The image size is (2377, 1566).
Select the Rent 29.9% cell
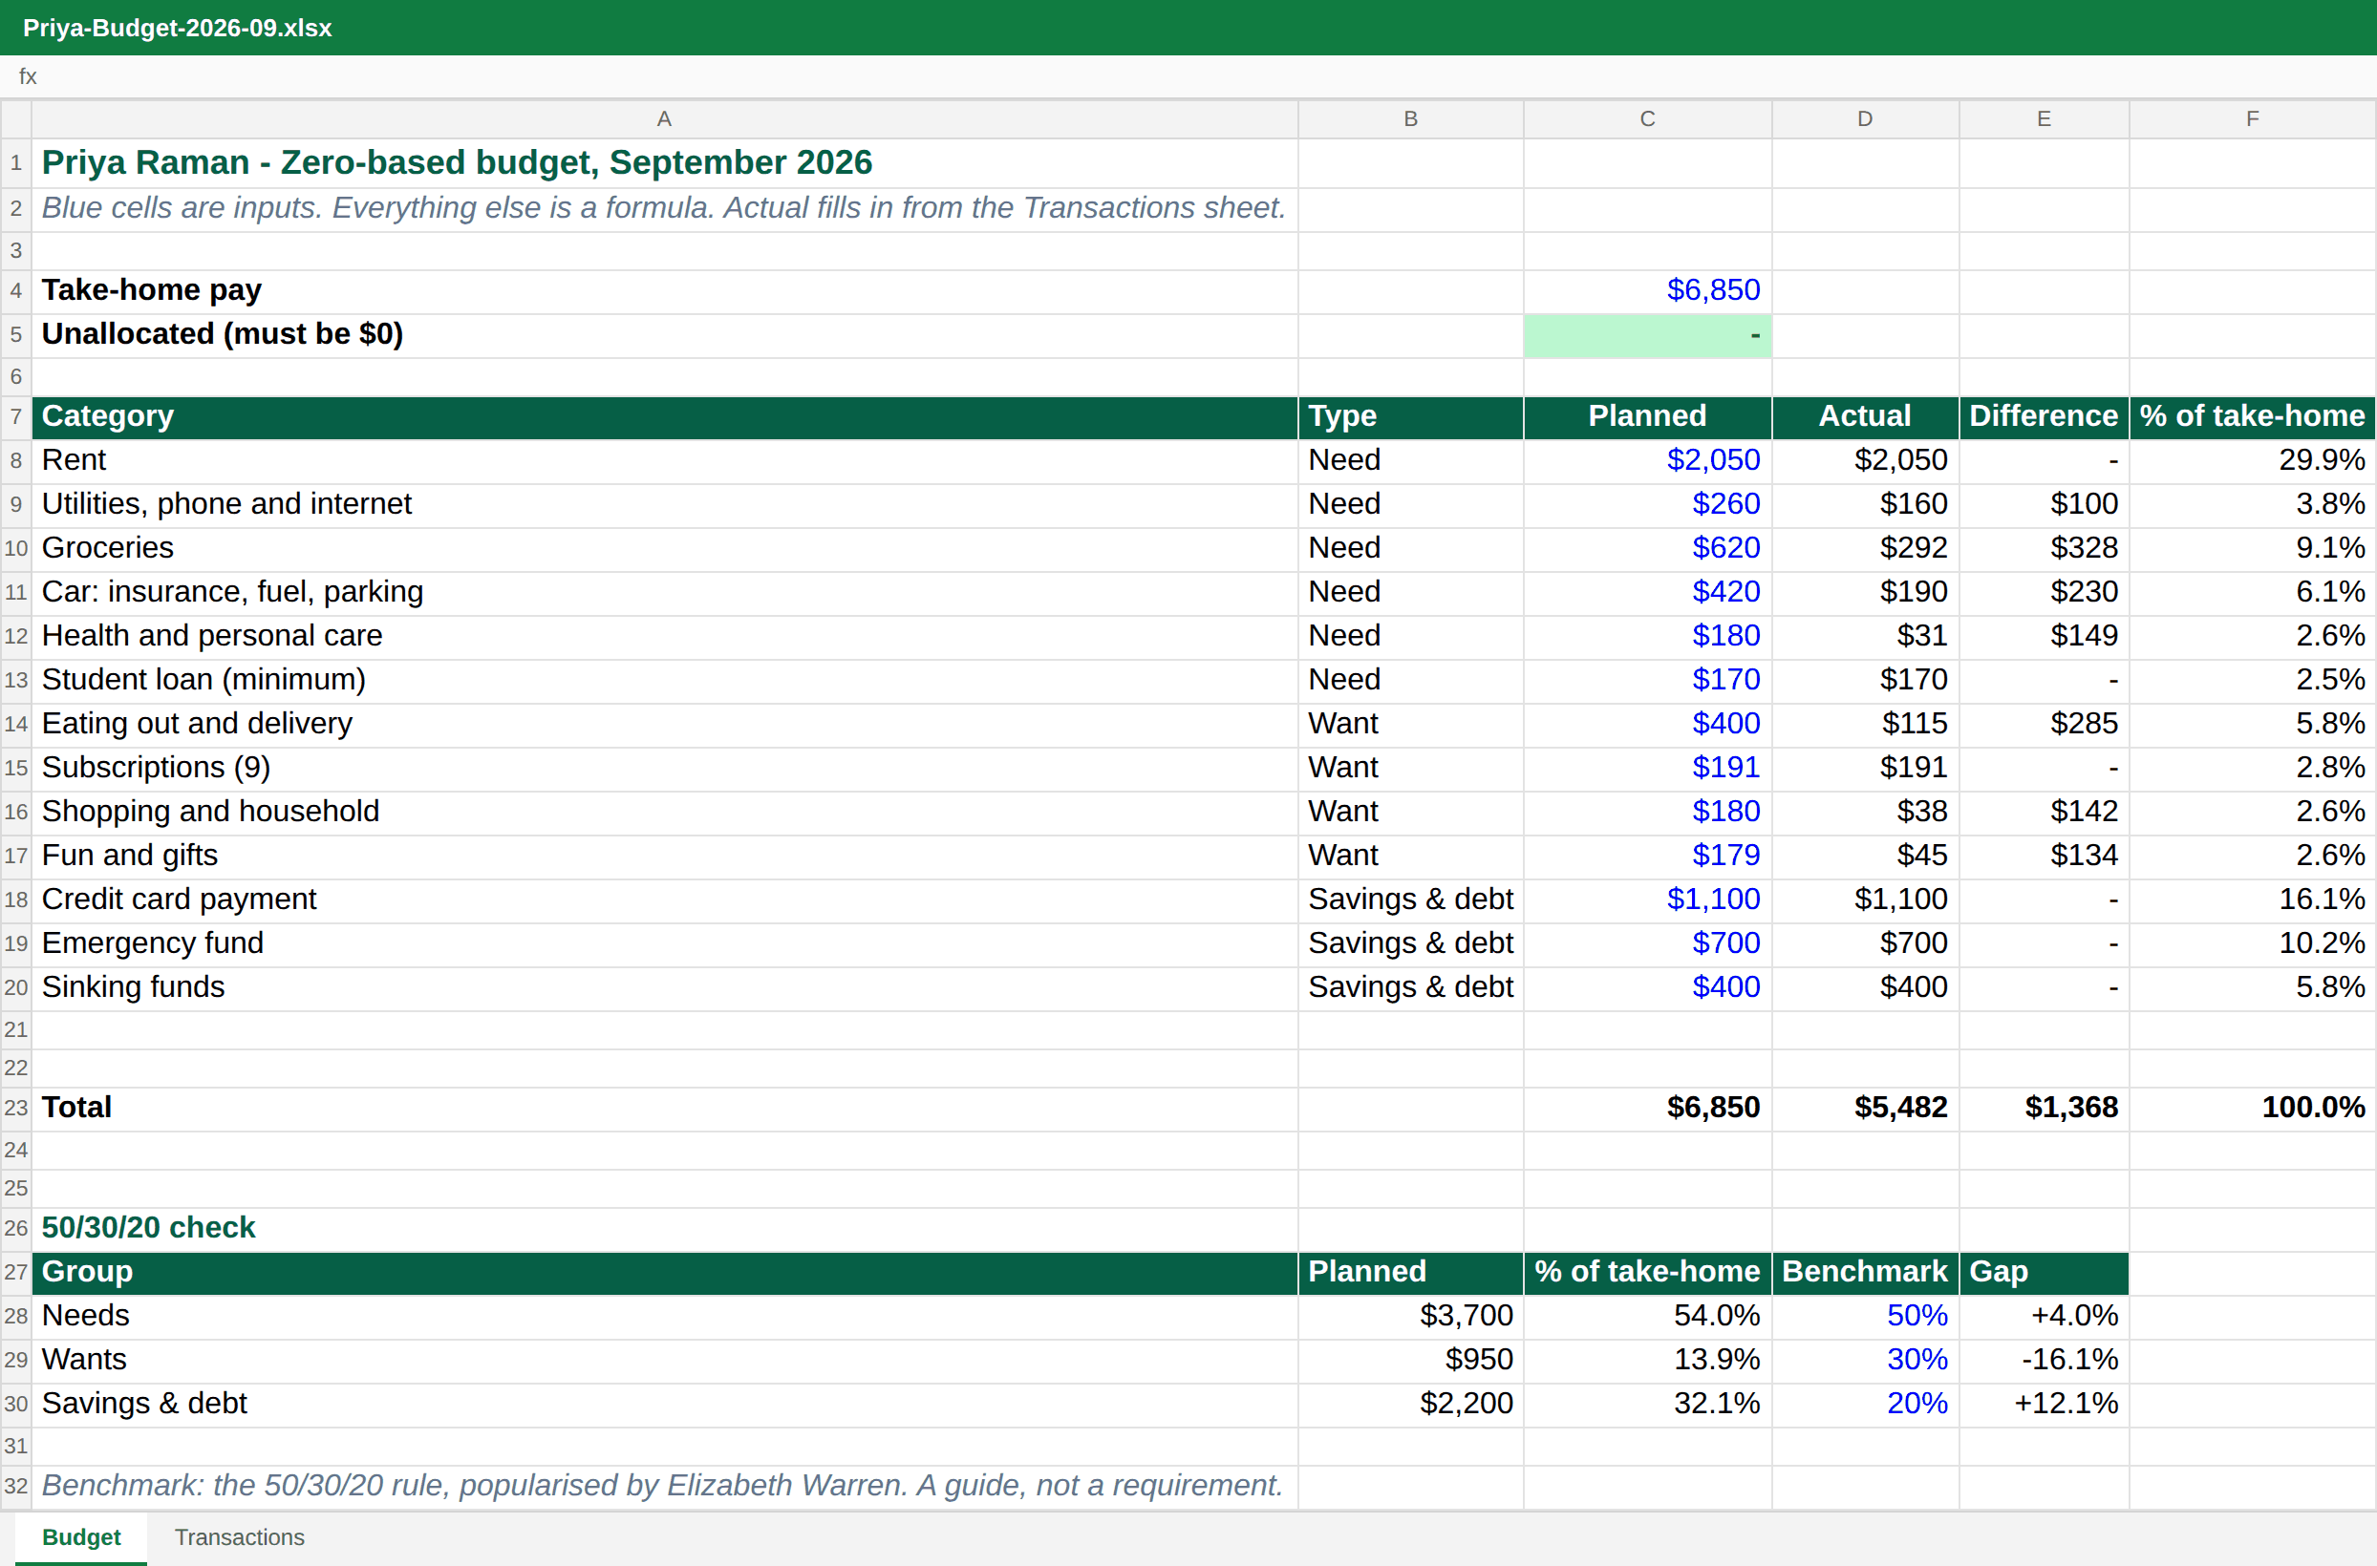tap(2252, 460)
